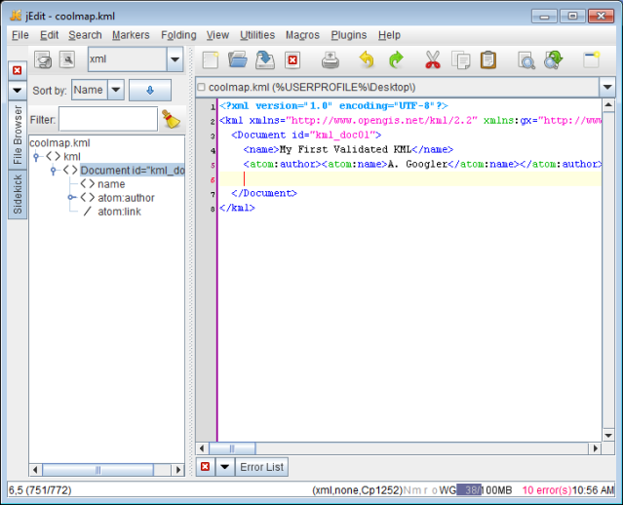The width and height of the screenshot is (623, 505).
Task: Open the Help menu
Action: click(x=389, y=35)
